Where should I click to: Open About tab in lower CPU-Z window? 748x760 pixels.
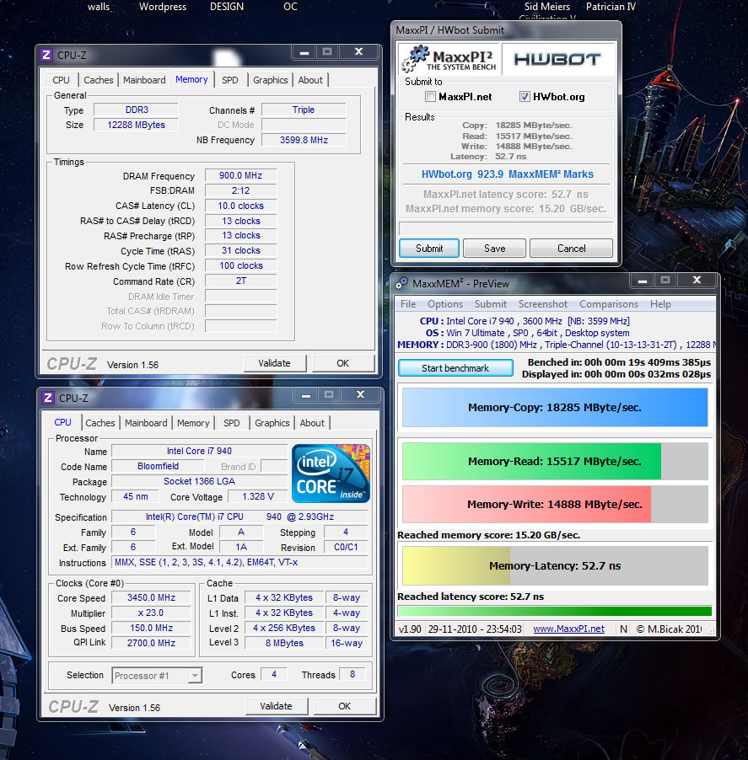coord(312,423)
